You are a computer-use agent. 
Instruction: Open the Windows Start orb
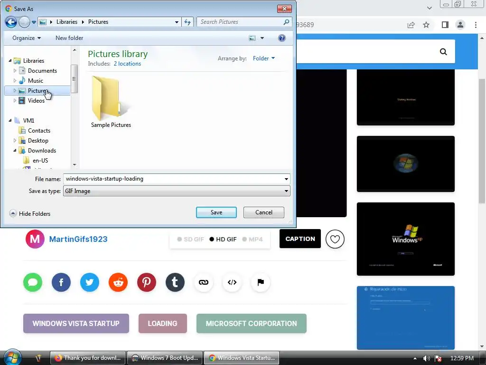coord(12,357)
